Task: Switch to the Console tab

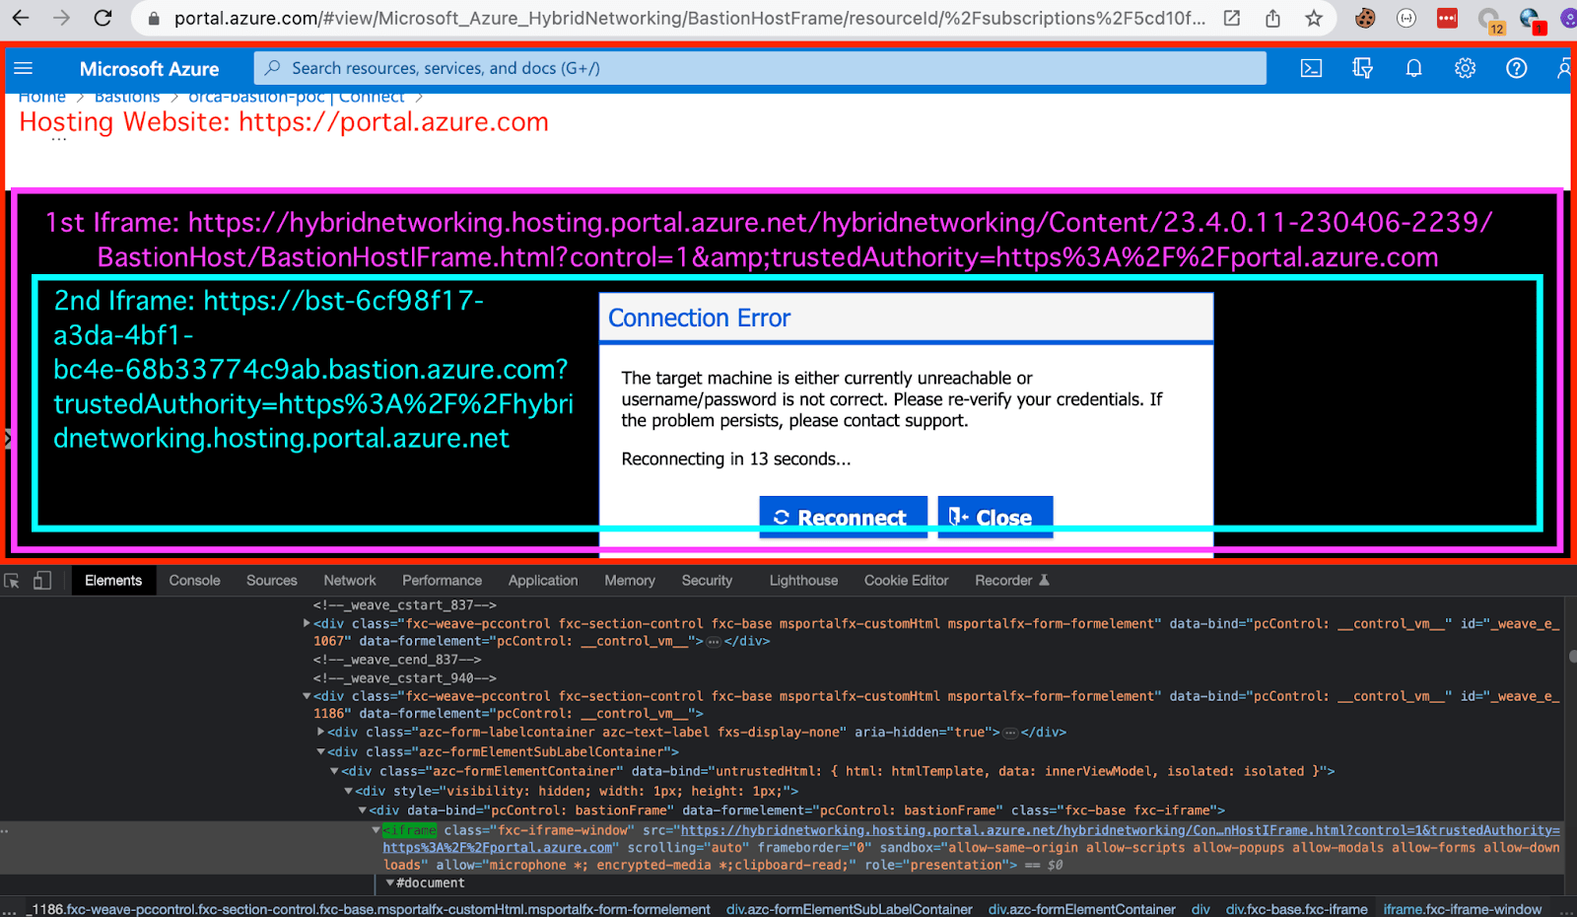Action: (x=193, y=580)
